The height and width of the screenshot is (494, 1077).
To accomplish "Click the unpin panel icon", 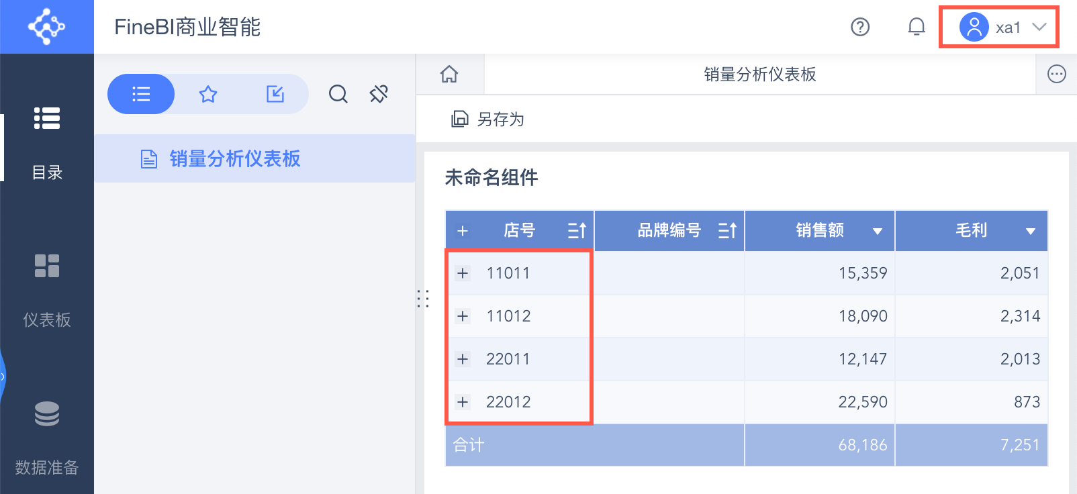I will tap(379, 94).
